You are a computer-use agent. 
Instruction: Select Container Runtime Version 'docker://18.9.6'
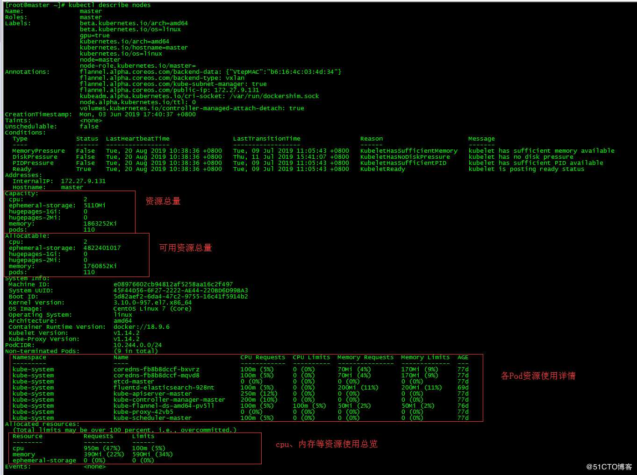point(141,327)
